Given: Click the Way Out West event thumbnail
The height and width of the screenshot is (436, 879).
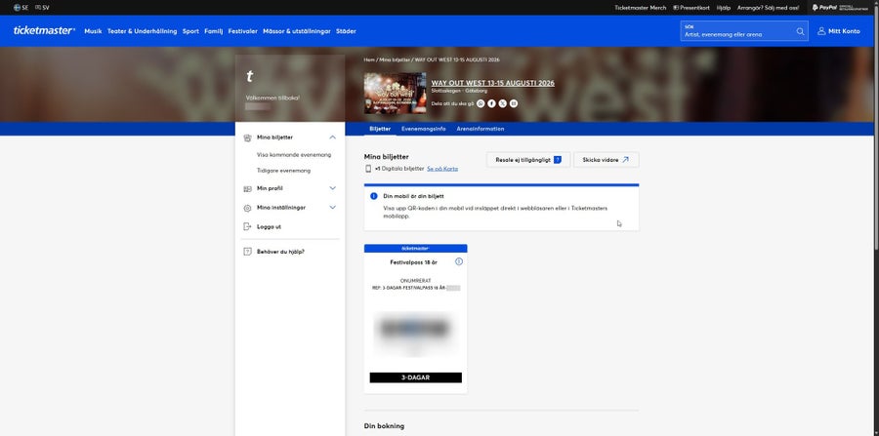Looking at the screenshot, I should click(395, 93).
